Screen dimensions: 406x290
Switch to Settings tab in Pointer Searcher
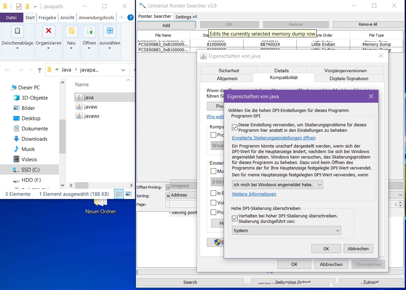click(183, 17)
